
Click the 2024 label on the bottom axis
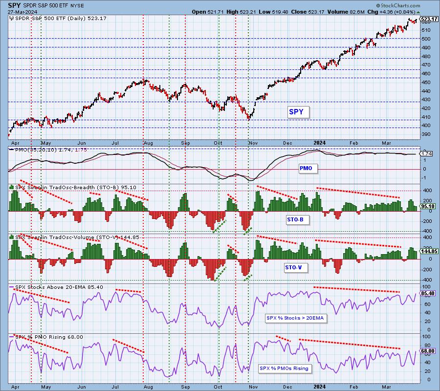(319, 387)
